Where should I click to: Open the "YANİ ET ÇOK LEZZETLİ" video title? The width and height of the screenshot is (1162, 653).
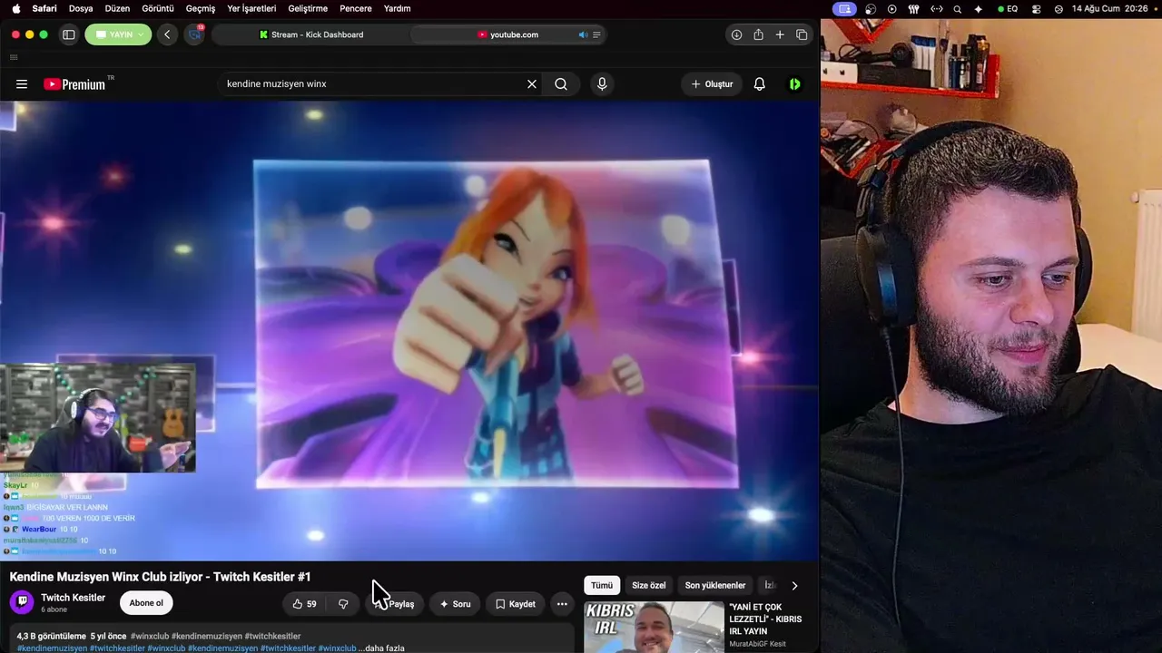(765, 619)
